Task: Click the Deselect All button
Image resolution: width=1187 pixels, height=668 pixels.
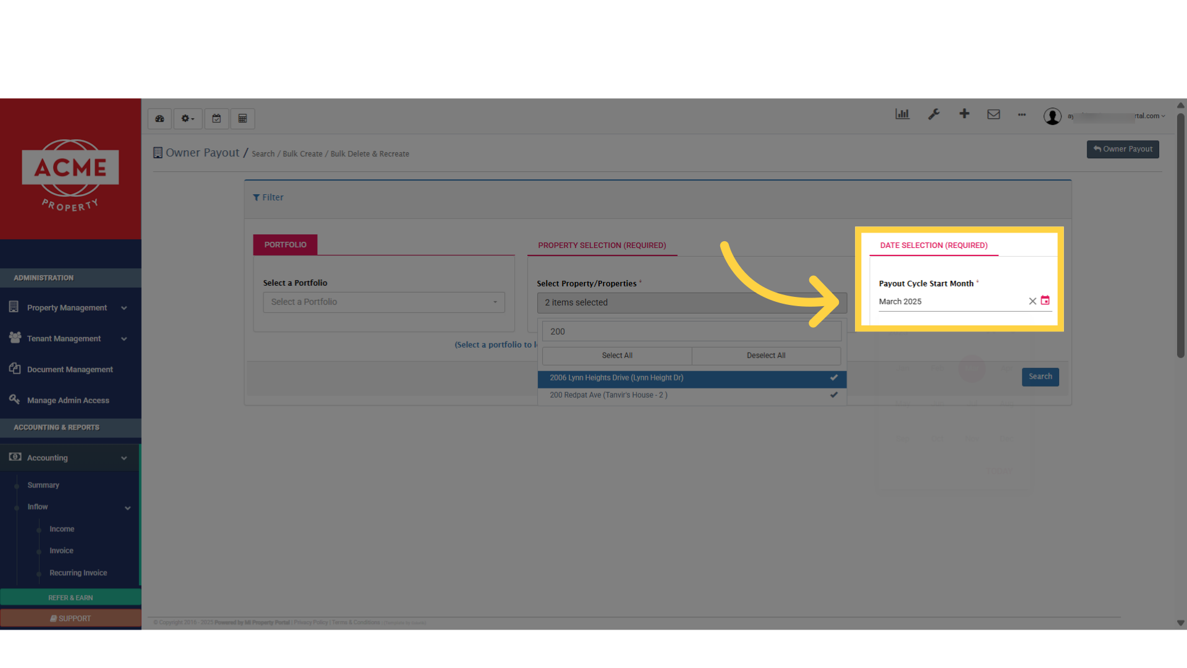Action: (766, 356)
